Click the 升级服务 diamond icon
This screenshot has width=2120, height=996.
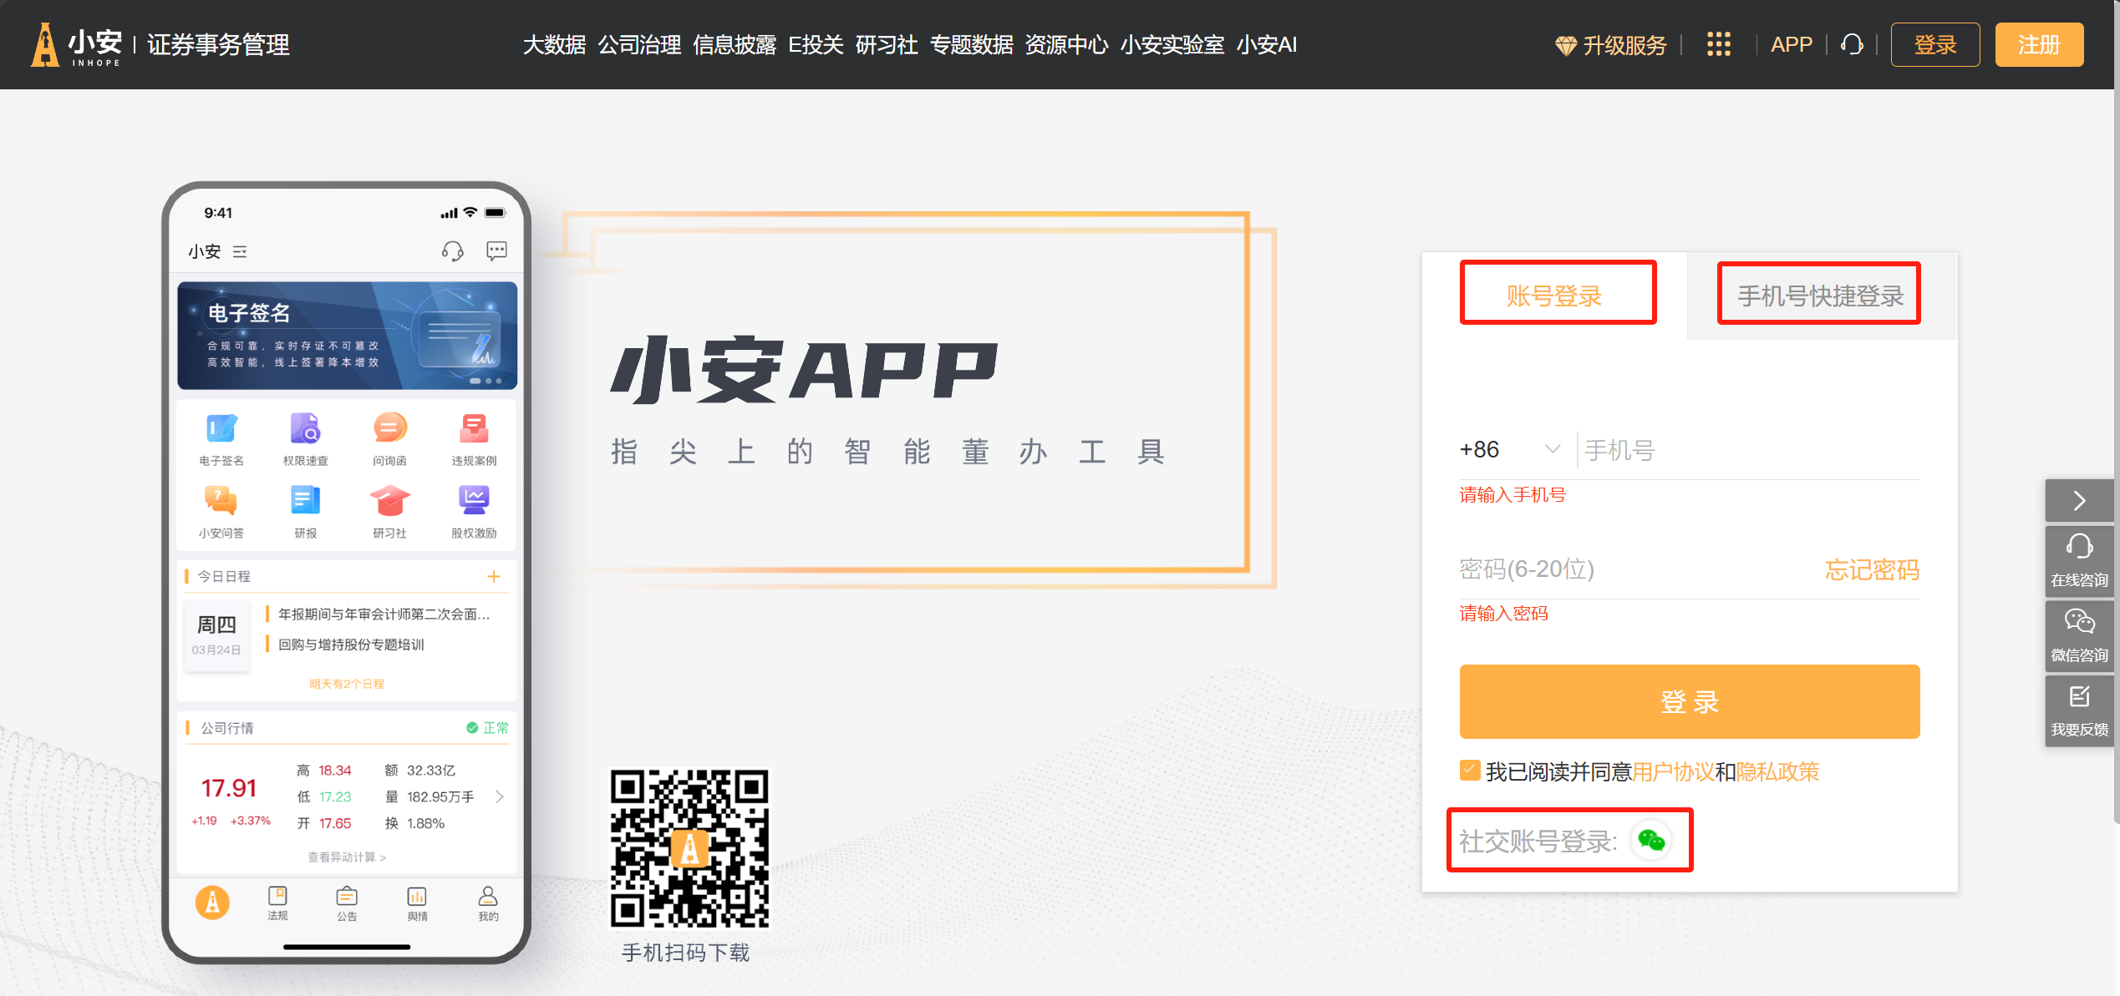1565,46
